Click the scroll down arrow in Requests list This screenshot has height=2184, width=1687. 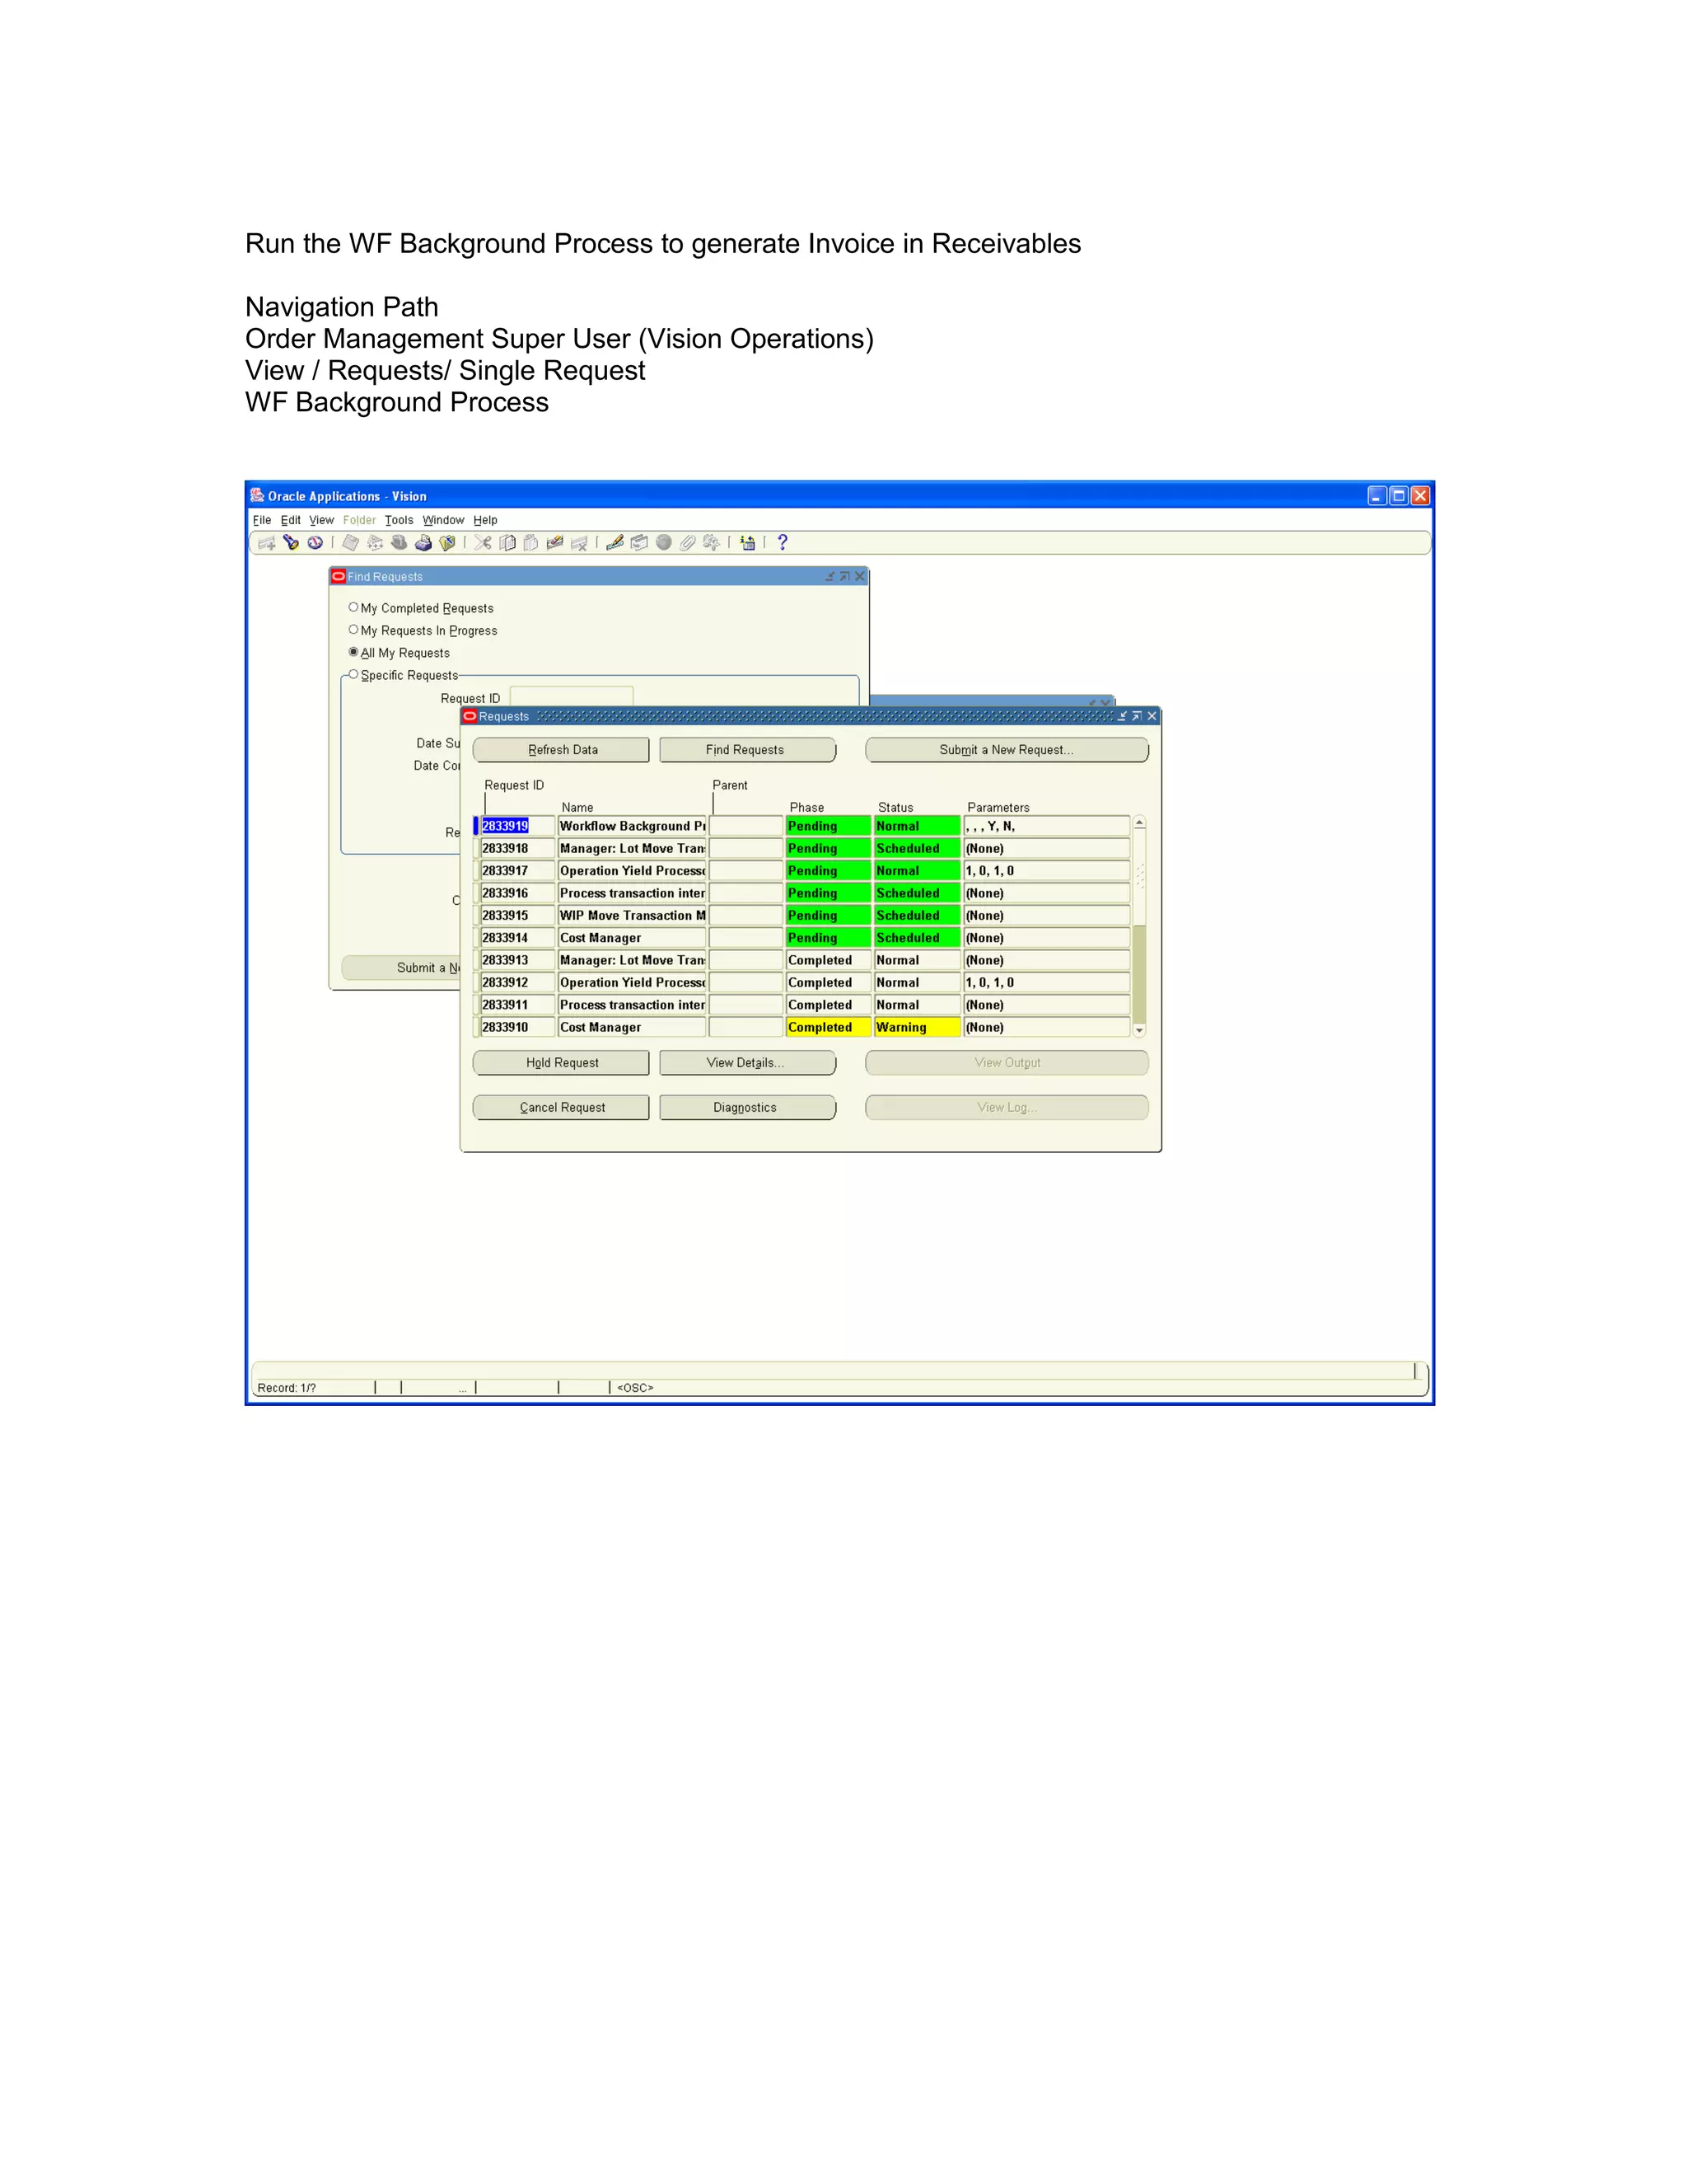[1139, 1030]
